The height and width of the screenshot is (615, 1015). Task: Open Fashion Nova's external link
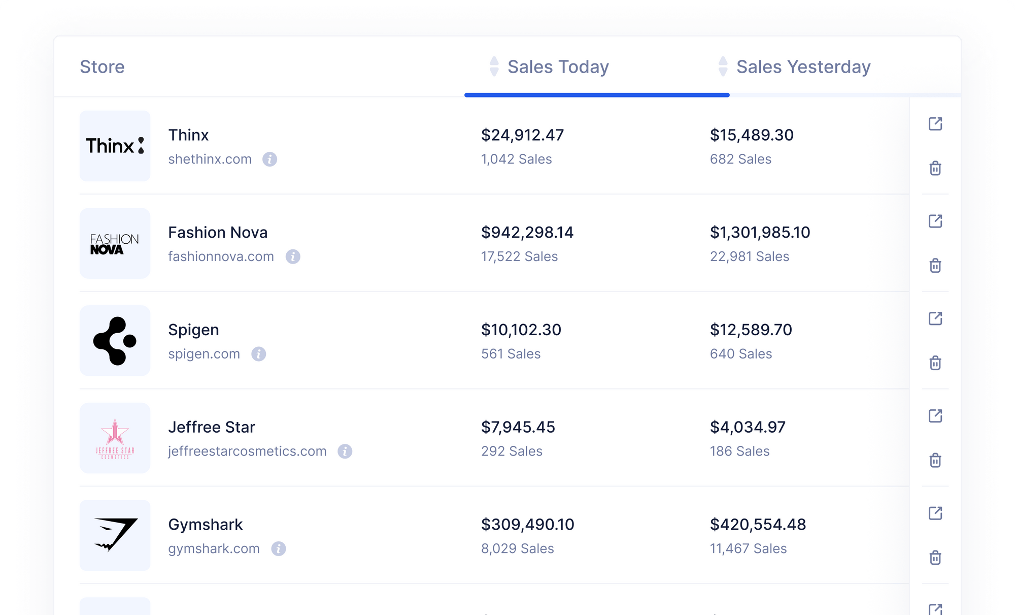[936, 220]
